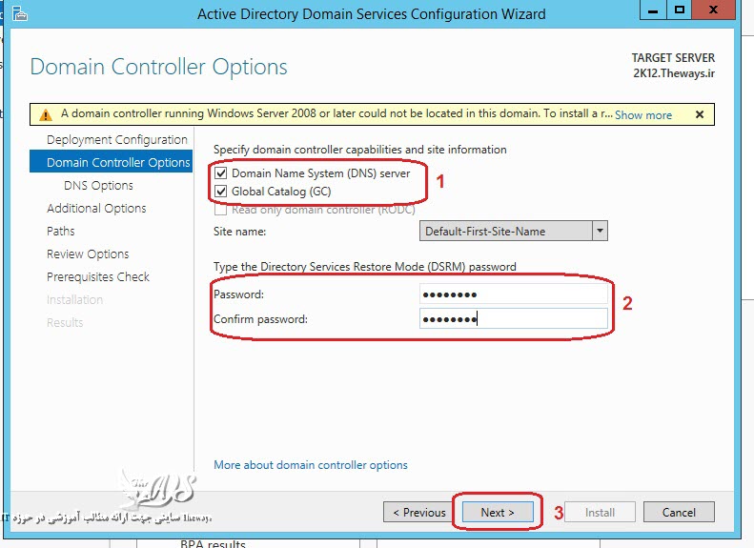Click the wizard icon in title bar
The height and width of the screenshot is (548, 754).
click(18, 12)
